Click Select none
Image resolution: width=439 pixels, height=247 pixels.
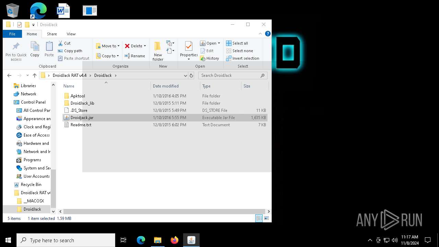point(239,51)
